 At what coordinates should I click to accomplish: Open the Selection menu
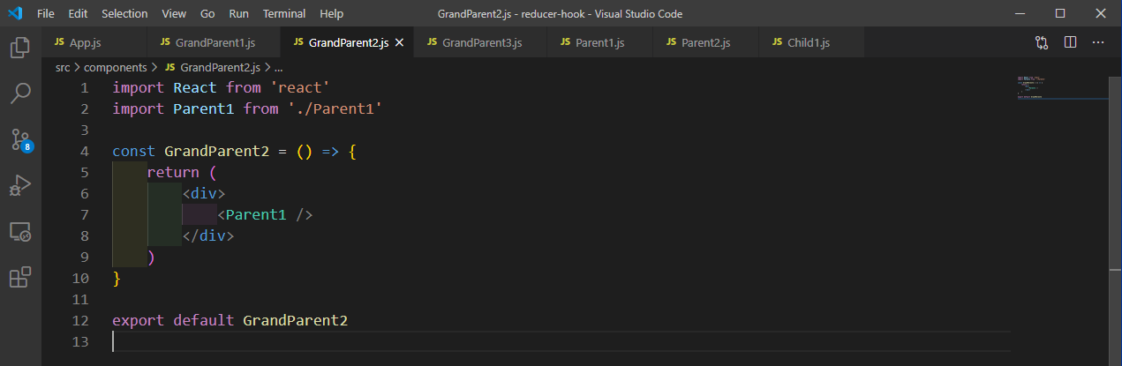[x=124, y=14]
